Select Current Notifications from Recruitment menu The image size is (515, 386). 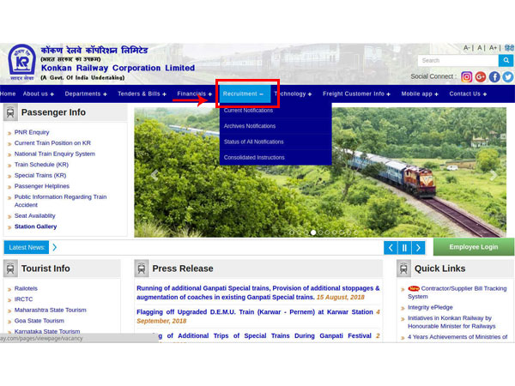tap(248, 111)
